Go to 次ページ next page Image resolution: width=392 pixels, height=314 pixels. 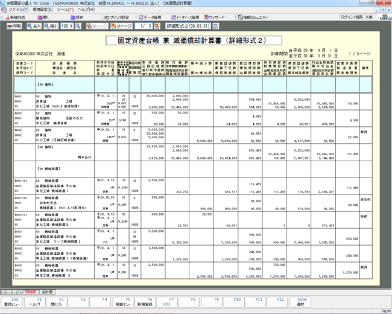coord(121,26)
